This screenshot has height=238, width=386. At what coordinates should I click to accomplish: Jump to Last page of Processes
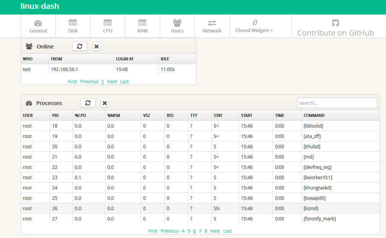pyautogui.click(x=228, y=231)
